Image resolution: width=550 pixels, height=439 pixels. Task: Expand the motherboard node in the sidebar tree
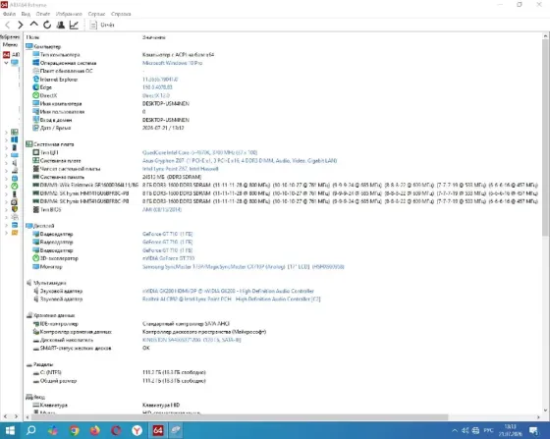[x=6, y=133]
